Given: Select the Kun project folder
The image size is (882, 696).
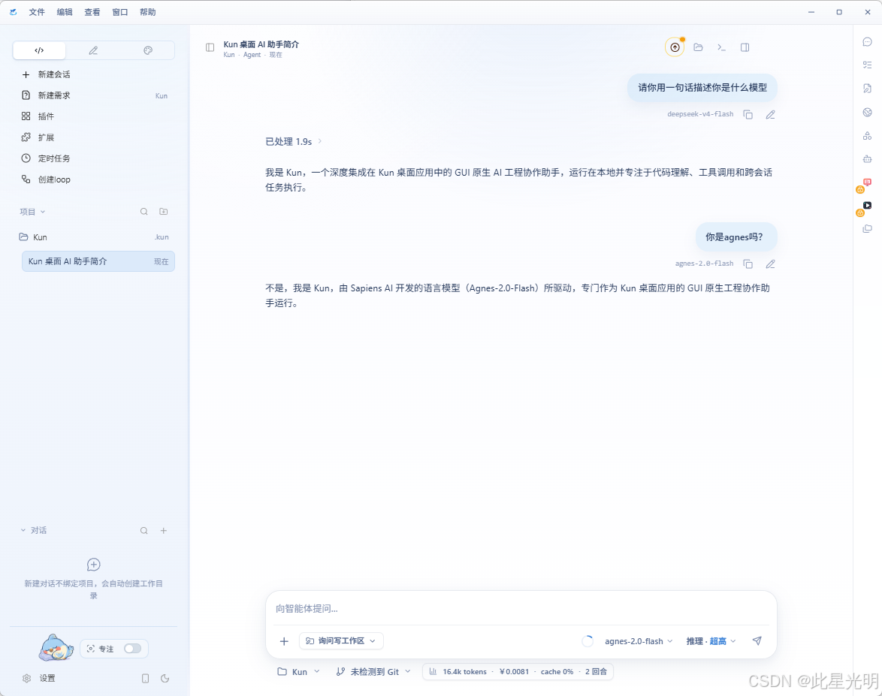Looking at the screenshot, I should 95,237.
